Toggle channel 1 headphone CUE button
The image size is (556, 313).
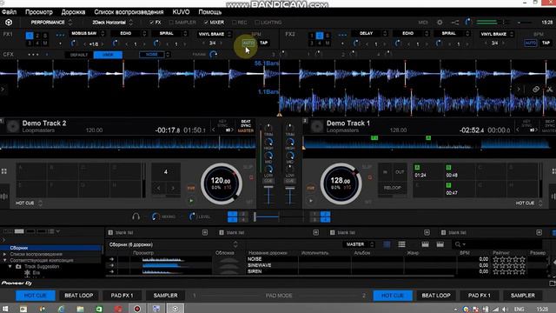pyautogui.click(x=268, y=181)
